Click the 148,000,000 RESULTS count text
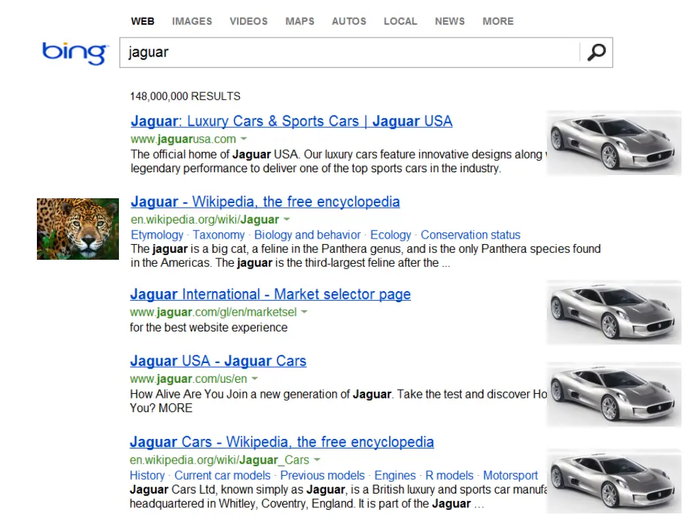 pyautogui.click(x=185, y=96)
